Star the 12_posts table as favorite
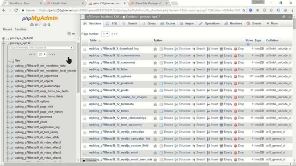Screen dimensions: 296x166 (x=155, y=90)
